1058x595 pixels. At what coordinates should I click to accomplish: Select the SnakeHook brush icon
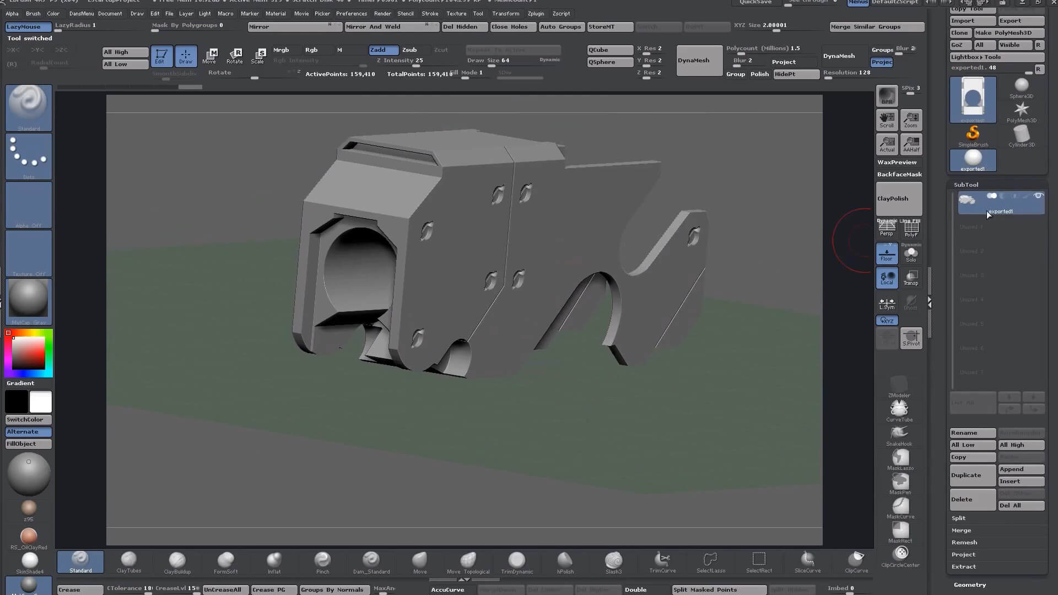pos(899,435)
